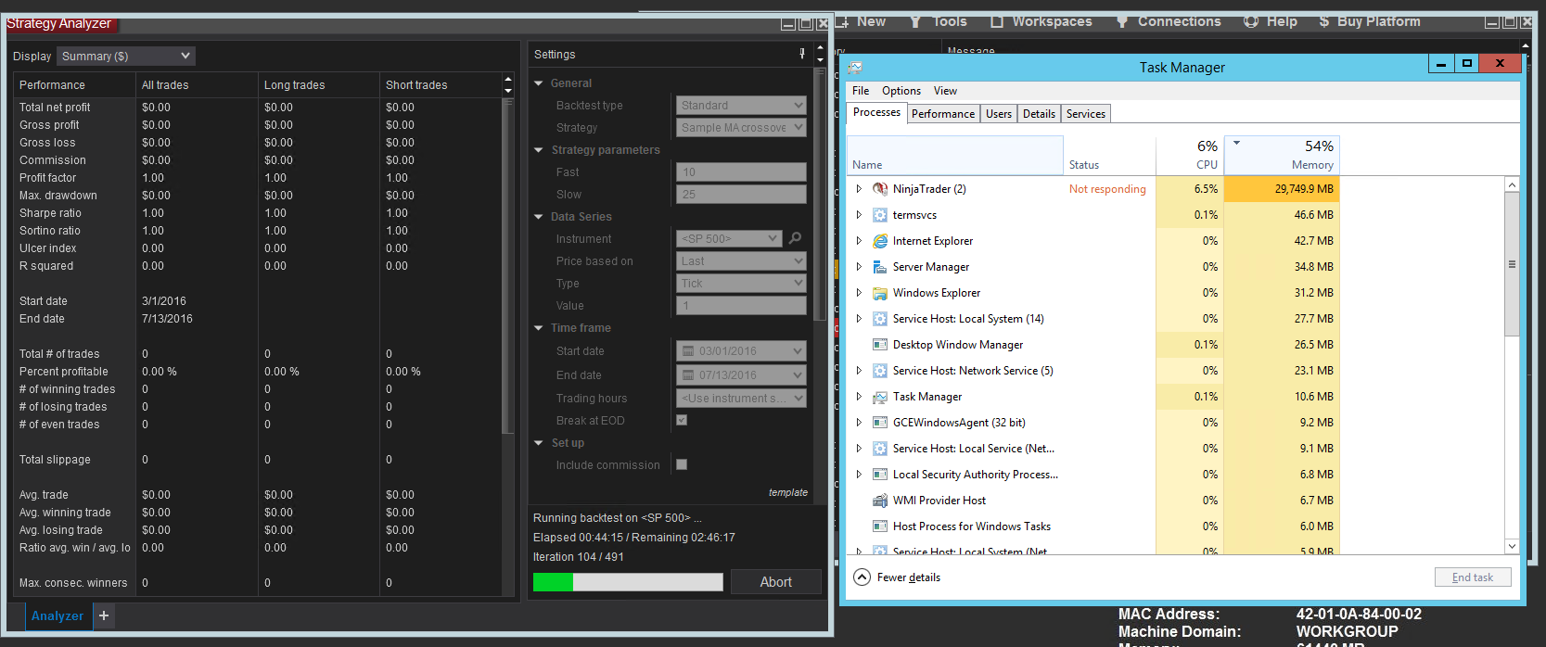Click the End task button

click(x=1473, y=577)
